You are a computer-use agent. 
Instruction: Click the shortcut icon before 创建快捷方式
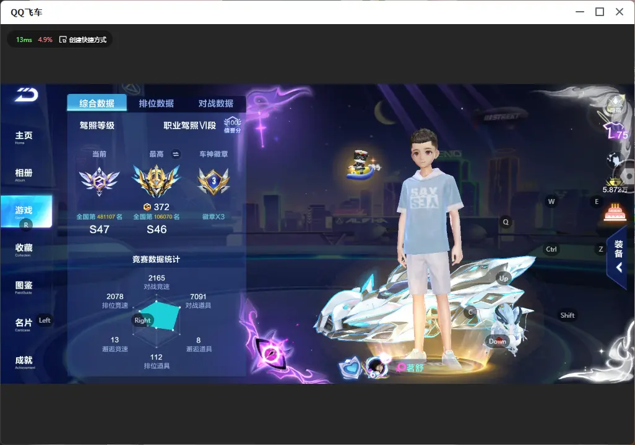(63, 40)
